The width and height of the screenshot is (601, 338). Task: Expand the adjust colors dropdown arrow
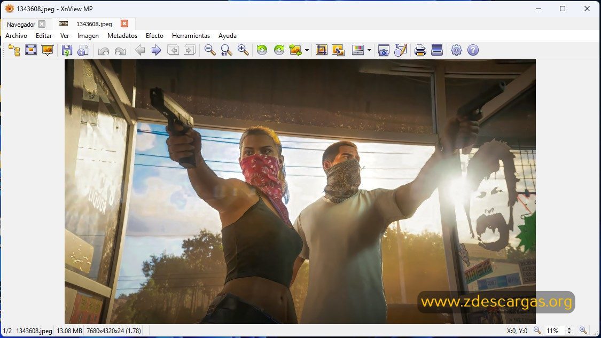coord(369,50)
